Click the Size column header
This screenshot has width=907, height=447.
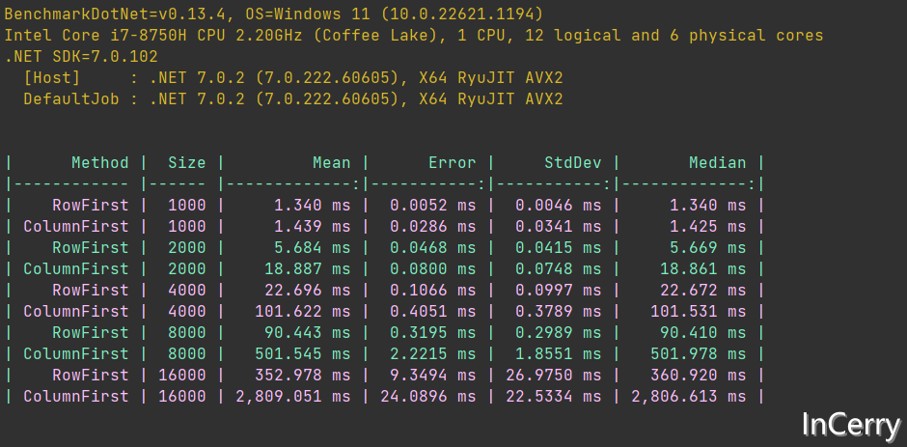pyautogui.click(x=187, y=163)
